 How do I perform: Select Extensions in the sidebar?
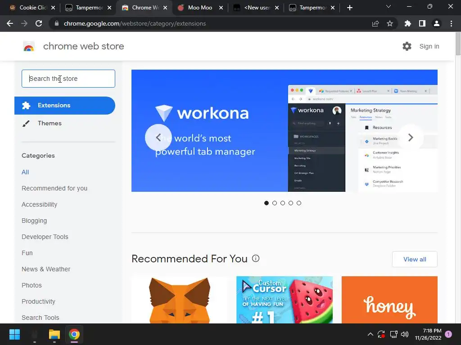pos(65,105)
